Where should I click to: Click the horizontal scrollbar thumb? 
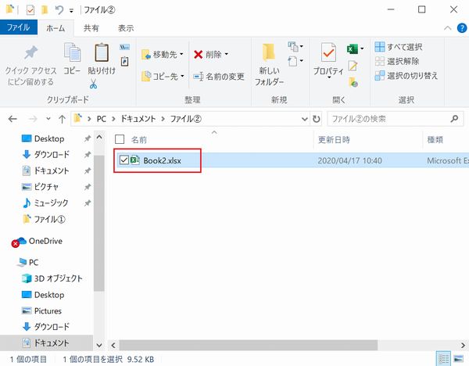(x=249, y=346)
